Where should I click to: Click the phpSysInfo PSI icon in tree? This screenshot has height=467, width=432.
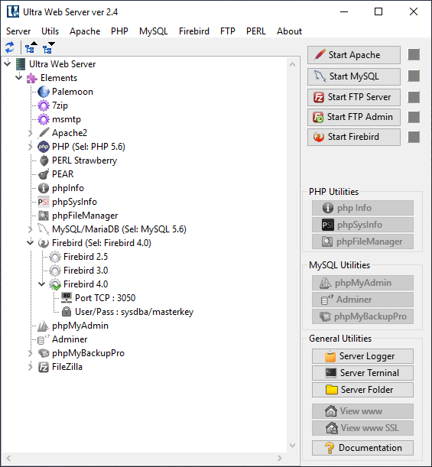coord(44,202)
